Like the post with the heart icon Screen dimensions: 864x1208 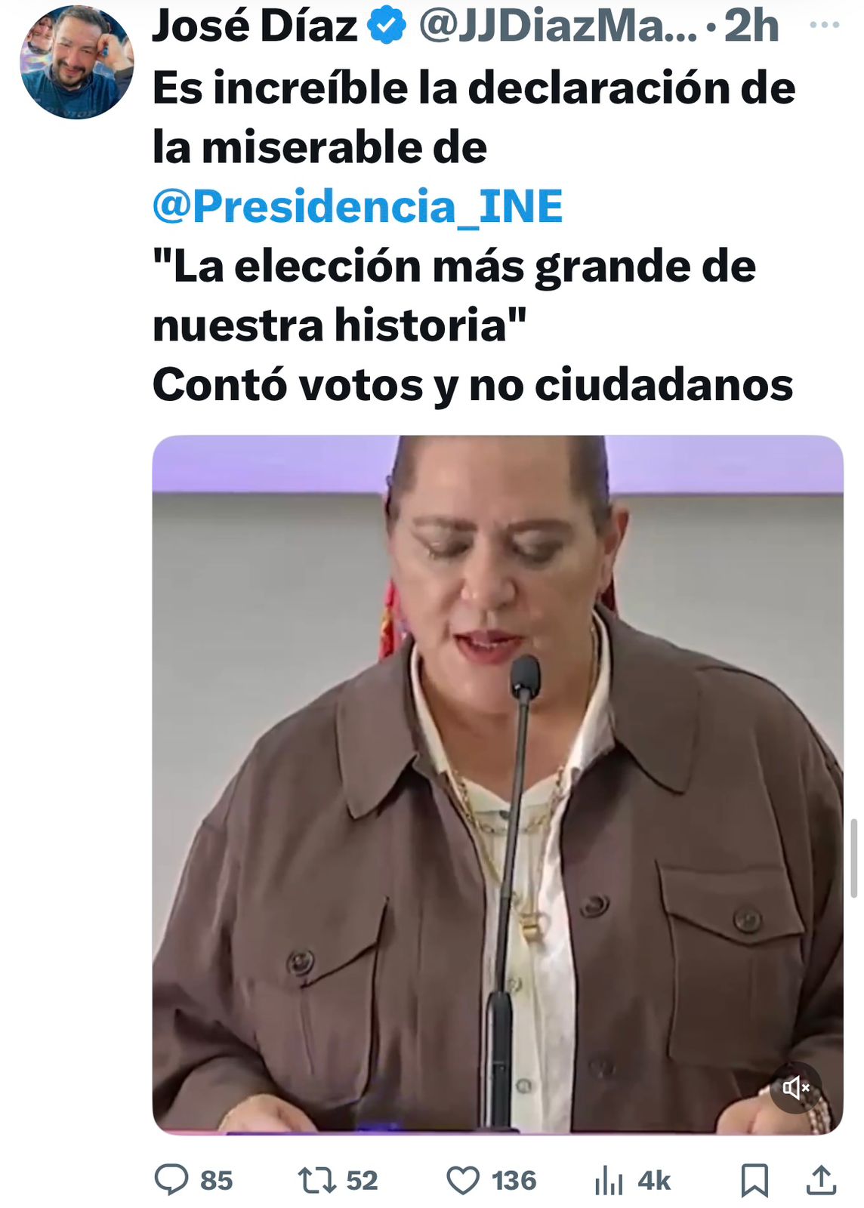pyautogui.click(x=463, y=1180)
